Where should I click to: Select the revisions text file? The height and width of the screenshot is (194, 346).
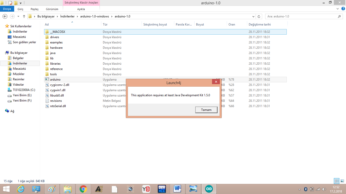point(56,101)
